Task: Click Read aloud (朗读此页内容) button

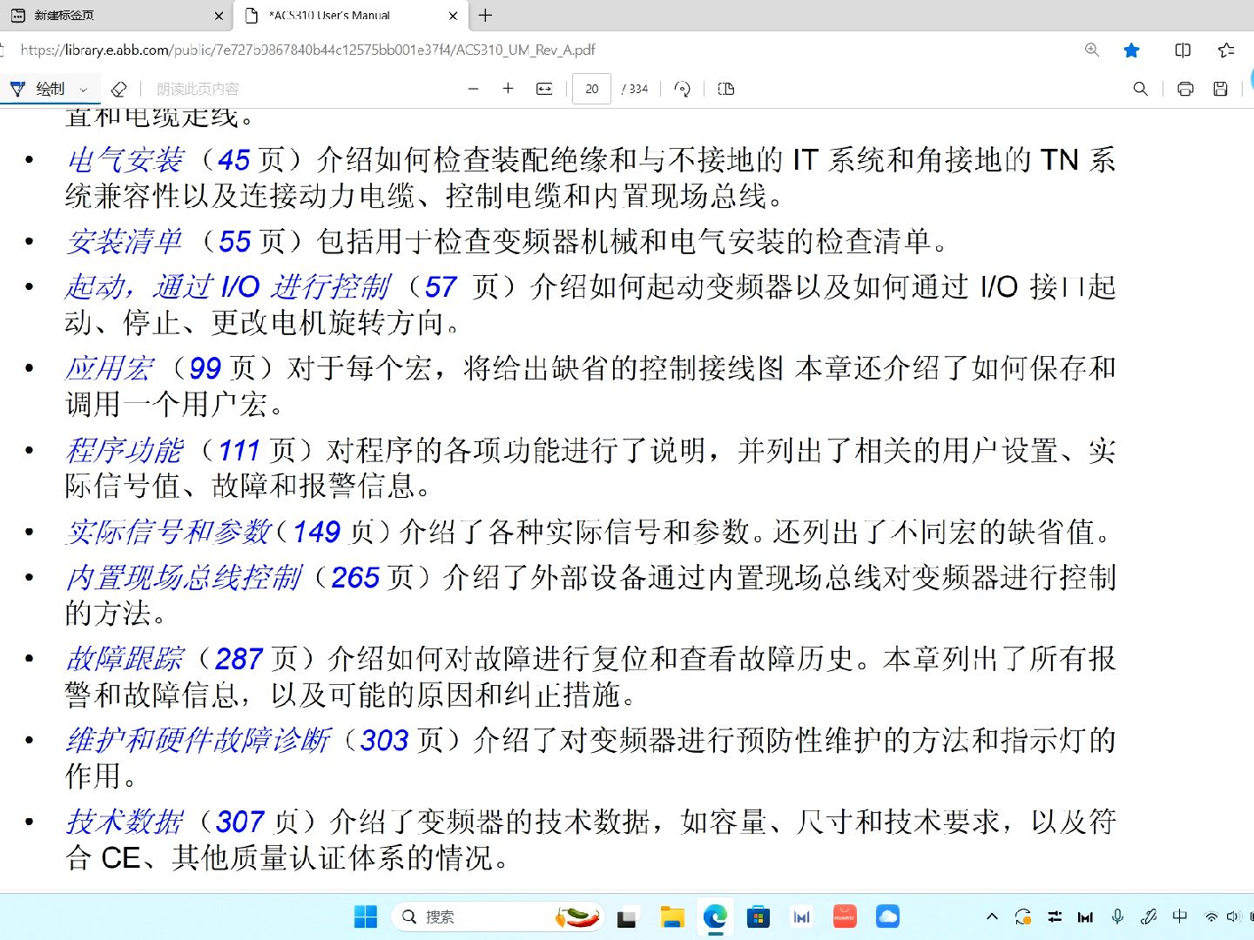Action: click(x=198, y=89)
